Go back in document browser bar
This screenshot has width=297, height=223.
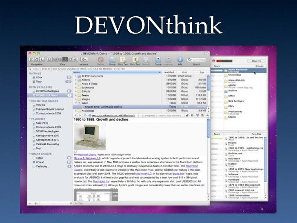point(75,115)
